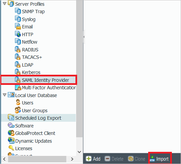Click the Email envelope icon

(x=18, y=26)
